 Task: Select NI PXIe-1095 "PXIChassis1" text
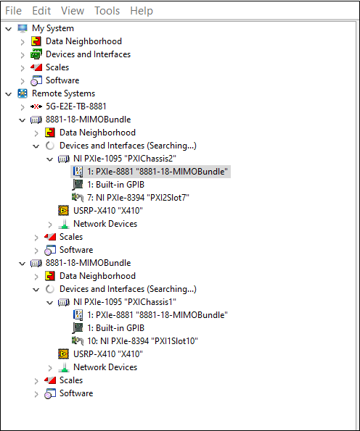tap(125, 302)
